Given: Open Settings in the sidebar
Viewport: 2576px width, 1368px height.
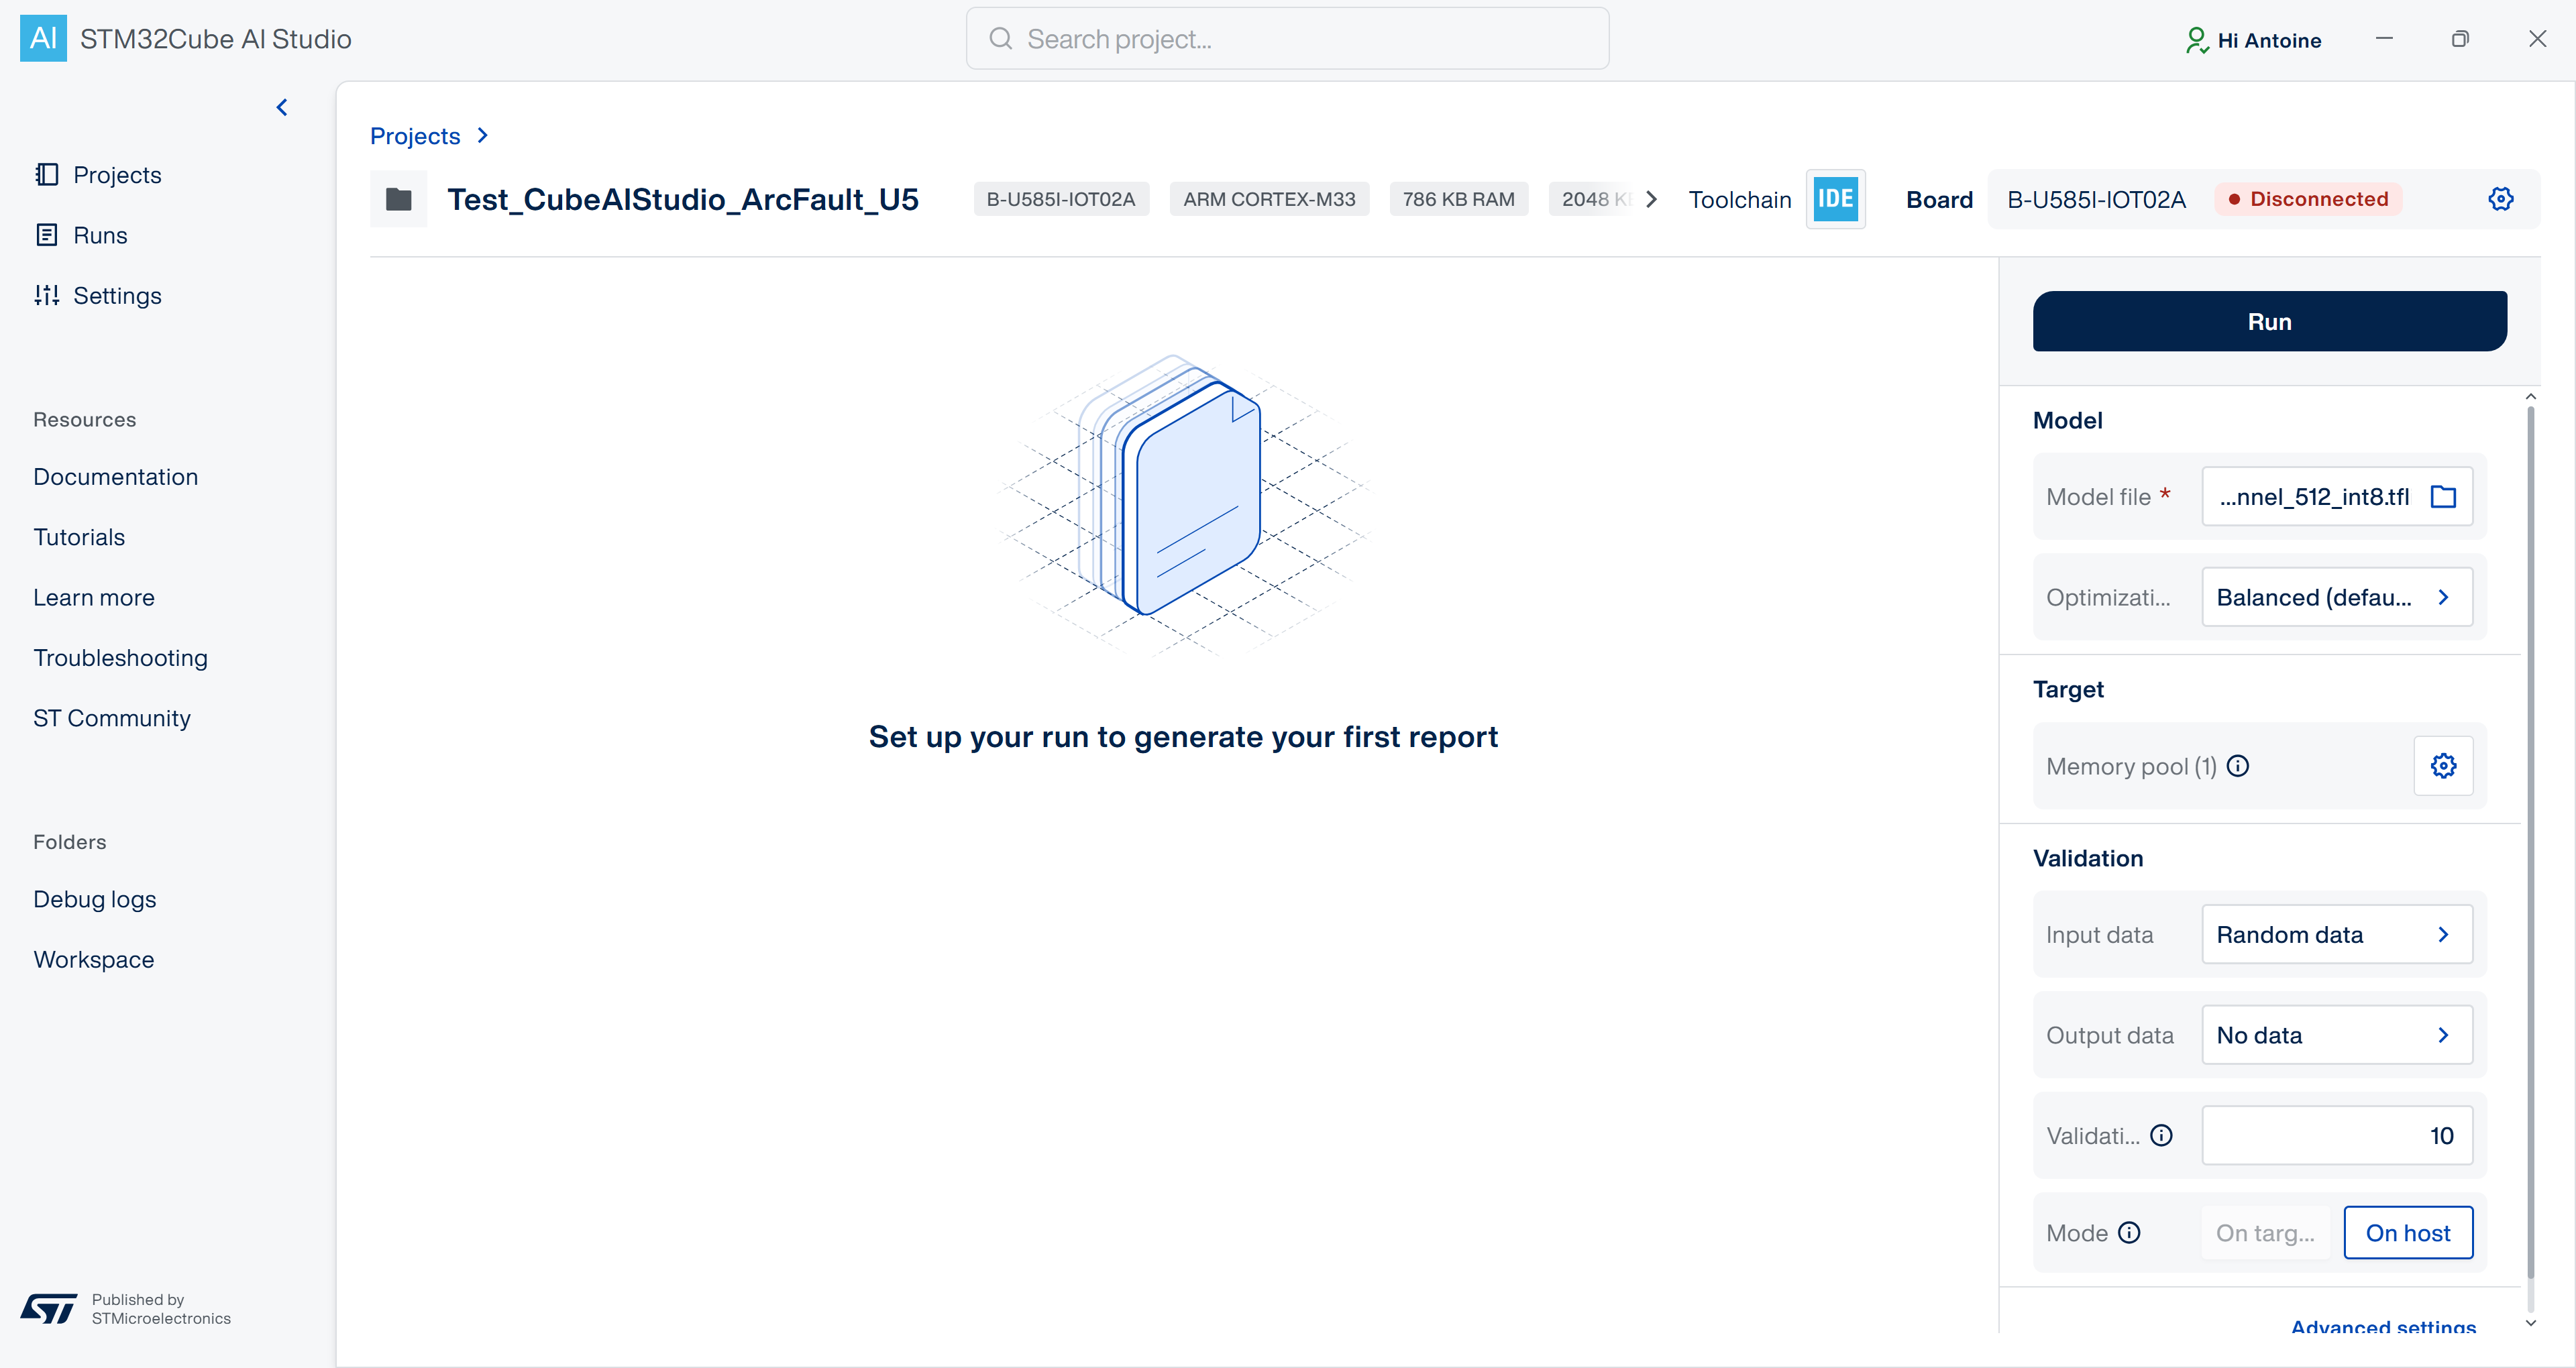Looking at the screenshot, I should coord(98,295).
